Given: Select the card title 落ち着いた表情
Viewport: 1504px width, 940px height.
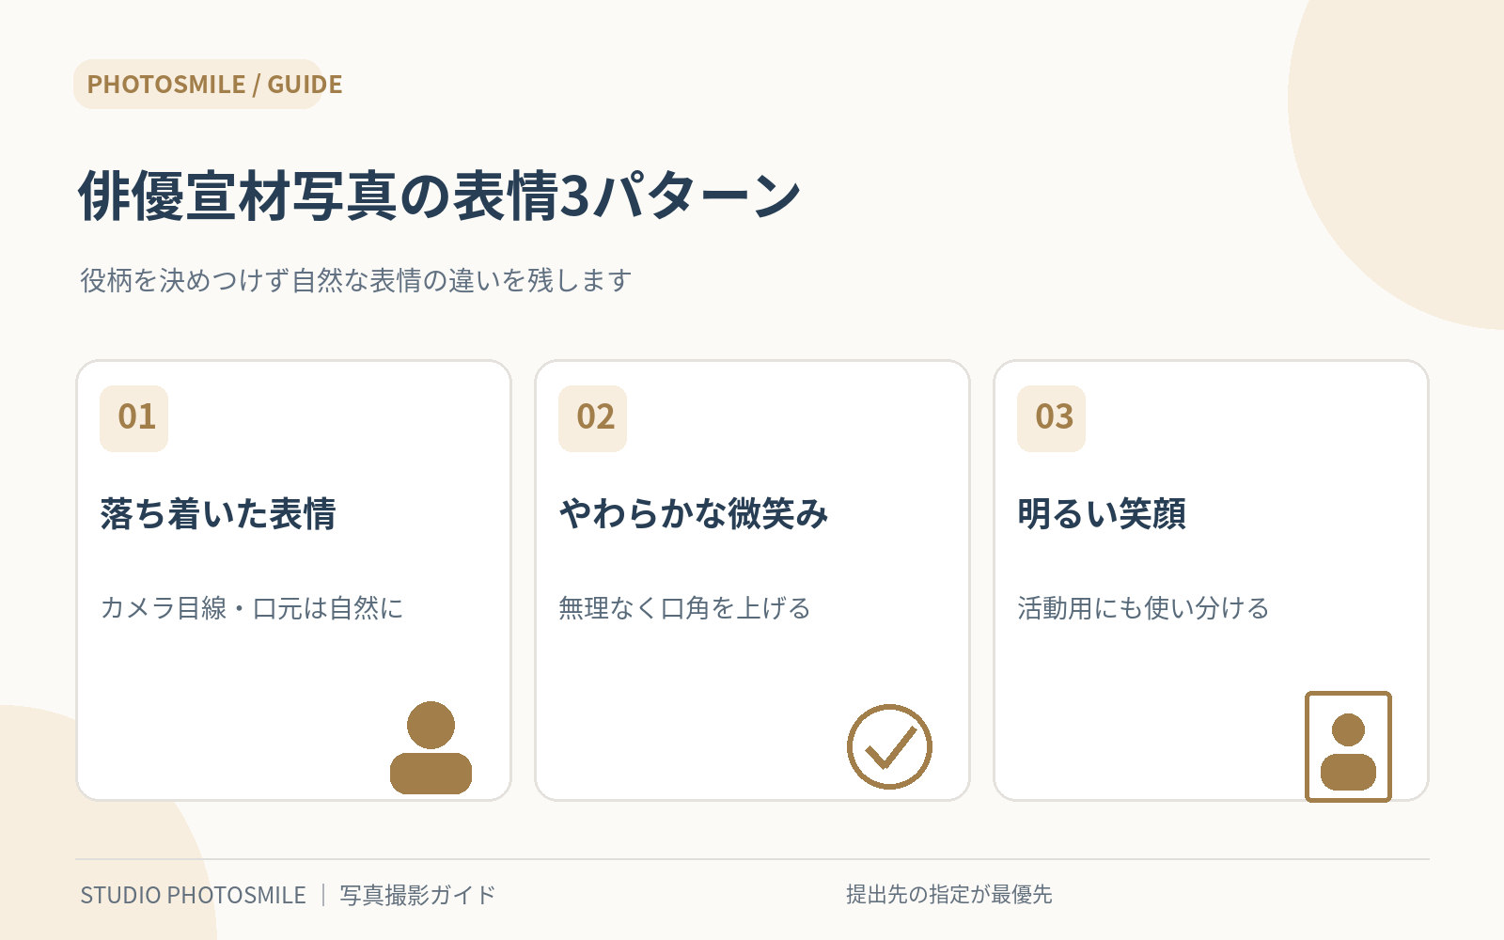Looking at the screenshot, I should (x=218, y=514).
